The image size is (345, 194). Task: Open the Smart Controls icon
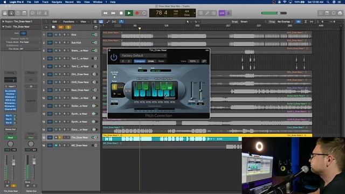[32, 13]
